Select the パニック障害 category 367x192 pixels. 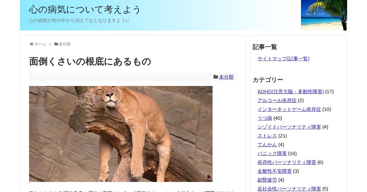point(272,153)
